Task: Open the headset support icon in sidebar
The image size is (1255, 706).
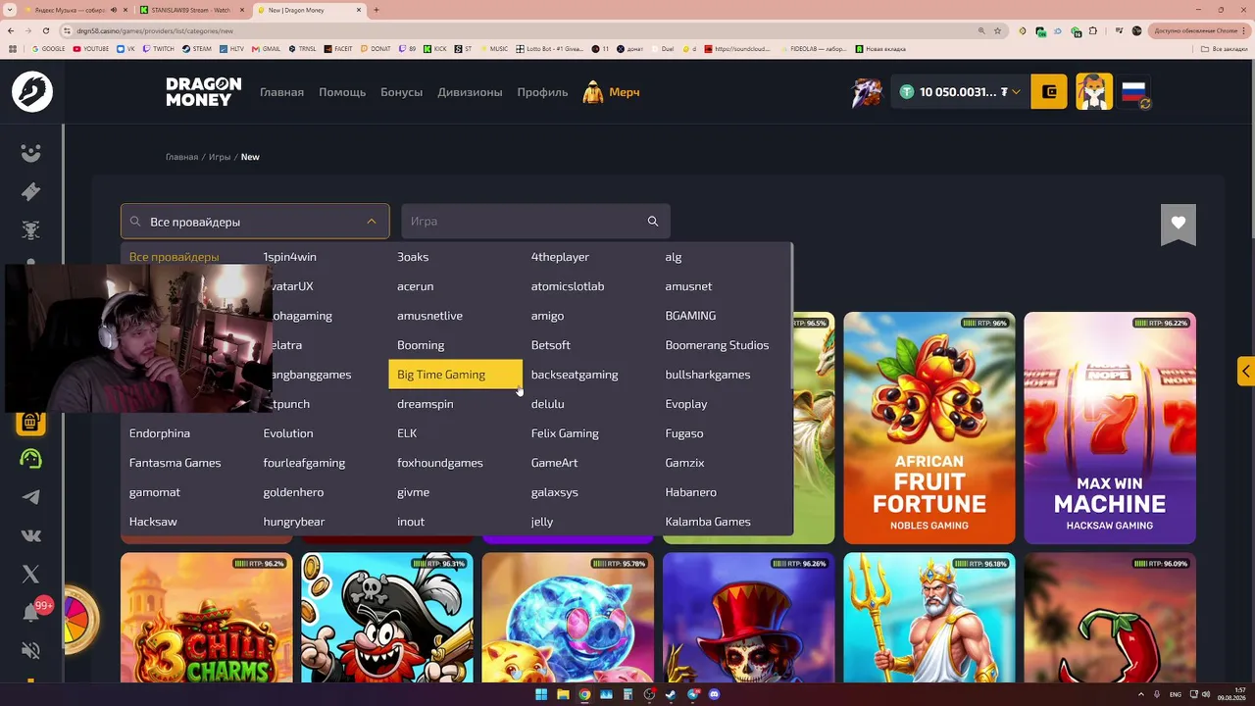Action: pyautogui.click(x=31, y=459)
